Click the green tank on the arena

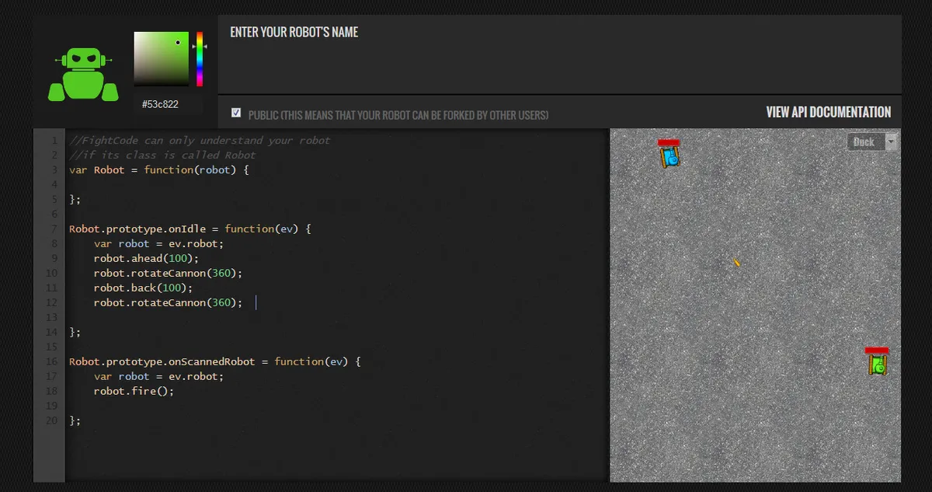pos(878,365)
